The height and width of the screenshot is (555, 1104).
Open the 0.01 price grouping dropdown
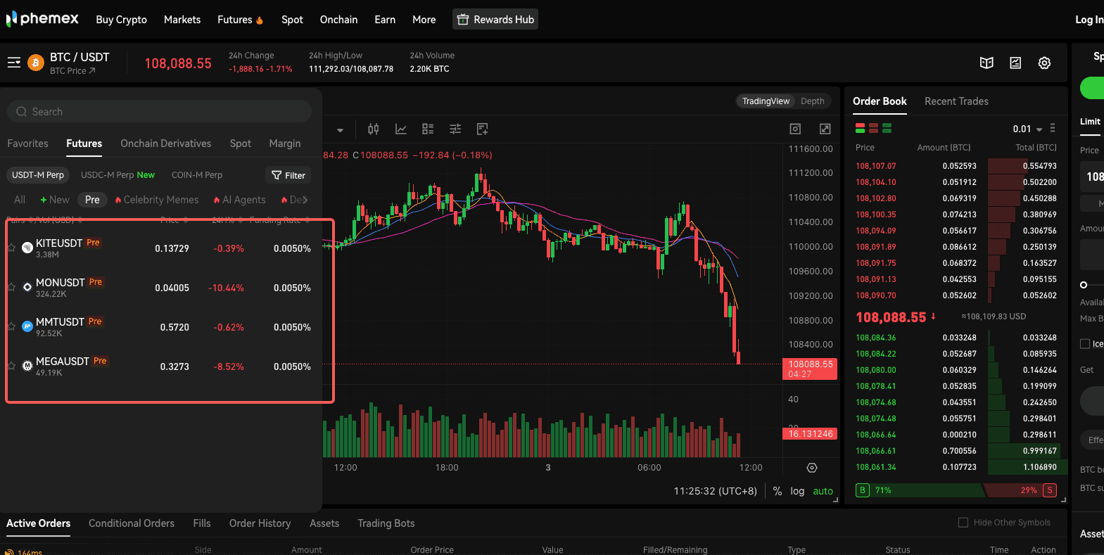click(x=1027, y=129)
